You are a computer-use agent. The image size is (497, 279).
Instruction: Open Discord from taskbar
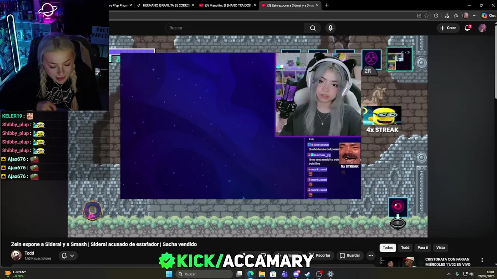coord(296,274)
